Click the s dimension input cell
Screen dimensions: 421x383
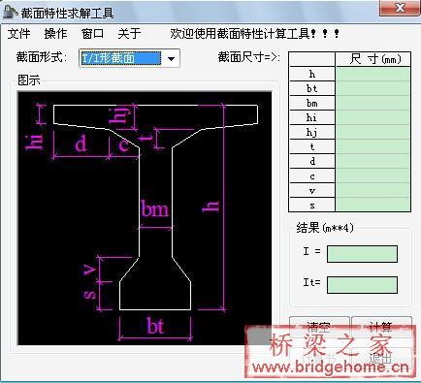pyautogui.click(x=373, y=205)
